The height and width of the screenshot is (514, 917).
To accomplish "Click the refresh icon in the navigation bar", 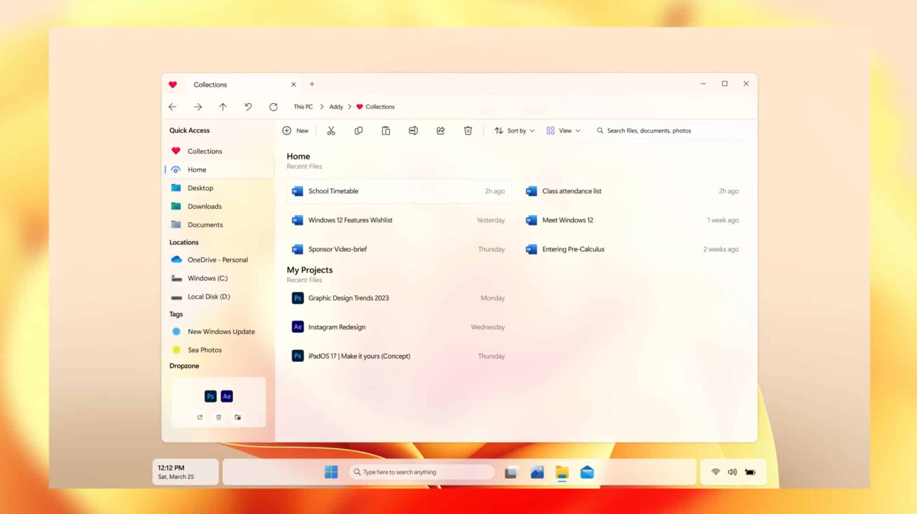I will (x=273, y=106).
